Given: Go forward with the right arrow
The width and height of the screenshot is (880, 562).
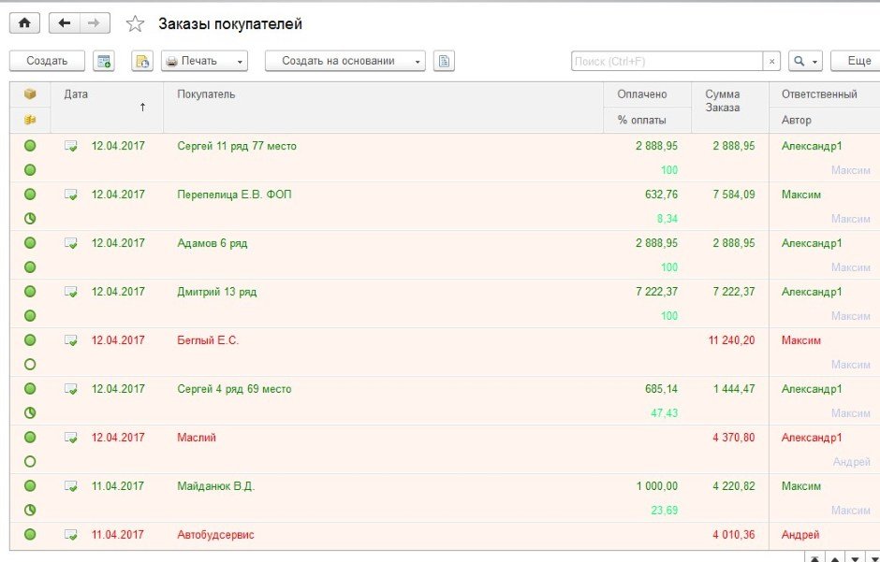Looking at the screenshot, I should [94, 23].
